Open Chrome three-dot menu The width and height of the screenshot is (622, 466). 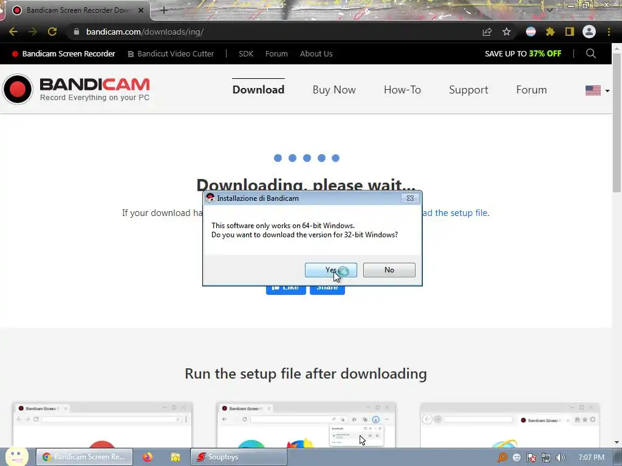click(x=609, y=32)
